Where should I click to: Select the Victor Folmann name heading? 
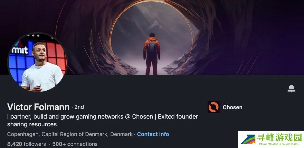click(x=38, y=107)
